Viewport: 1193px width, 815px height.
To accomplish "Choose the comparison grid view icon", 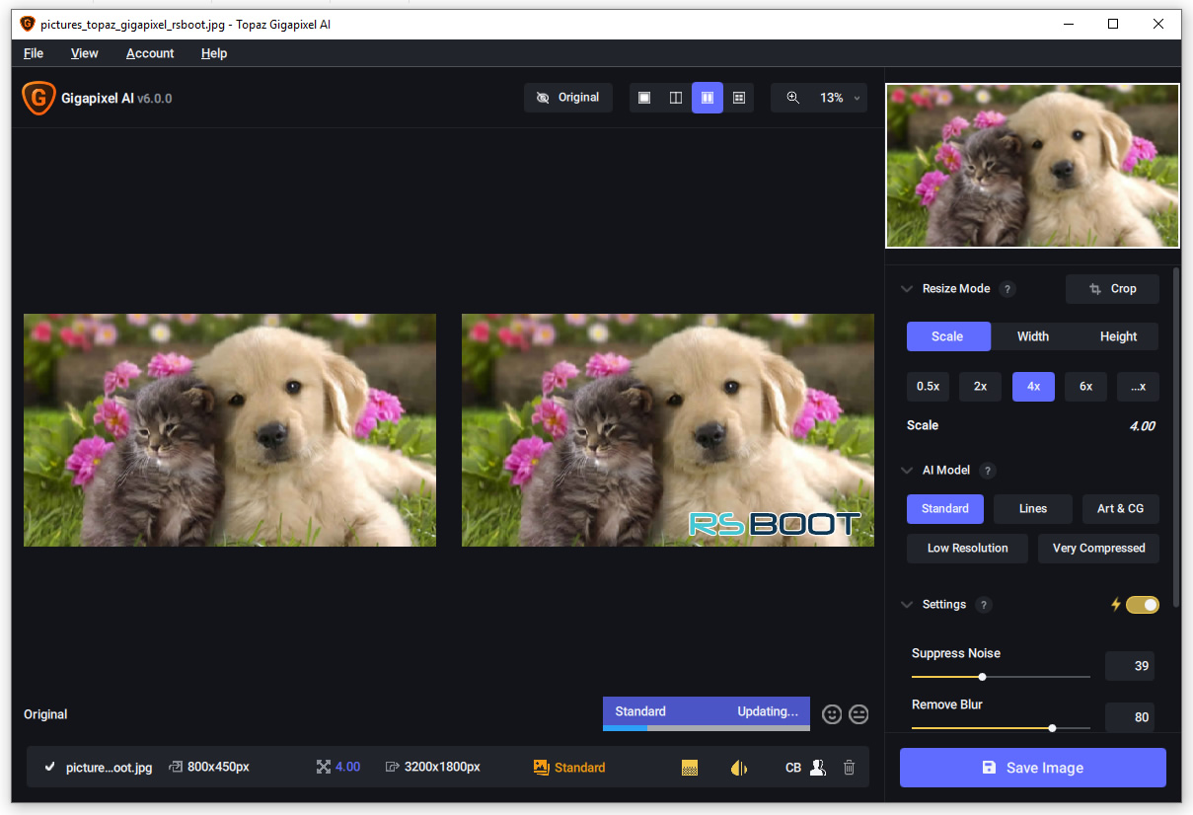I will point(738,98).
